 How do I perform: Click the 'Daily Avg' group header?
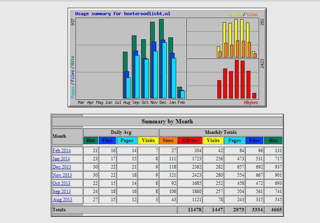pyautogui.click(x=121, y=132)
